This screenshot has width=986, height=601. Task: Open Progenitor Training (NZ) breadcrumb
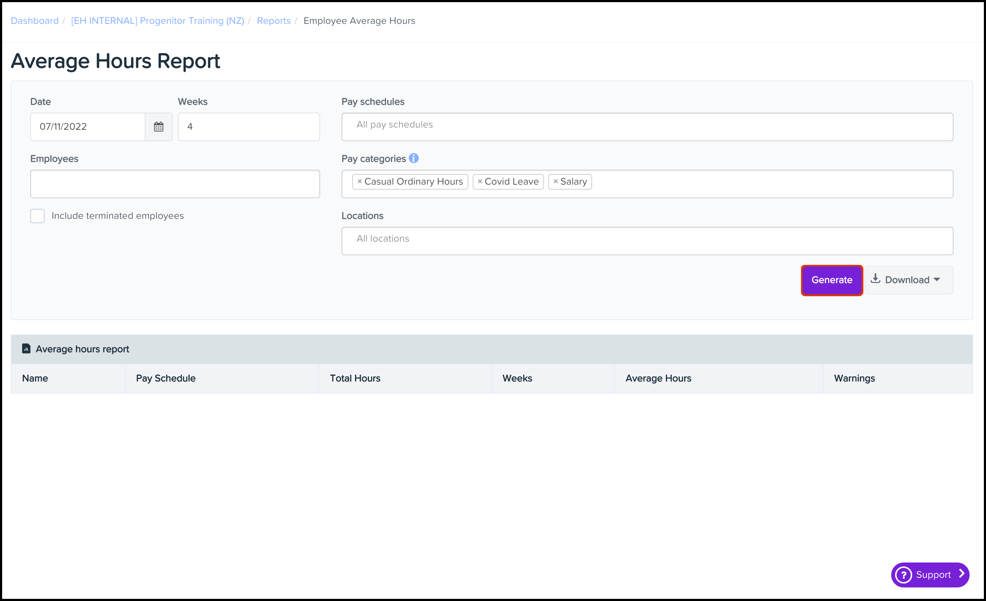[158, 21]
